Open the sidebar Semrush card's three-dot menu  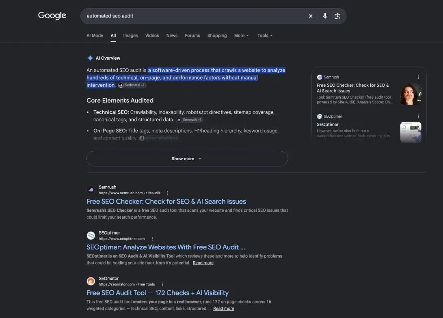point(418,77)
